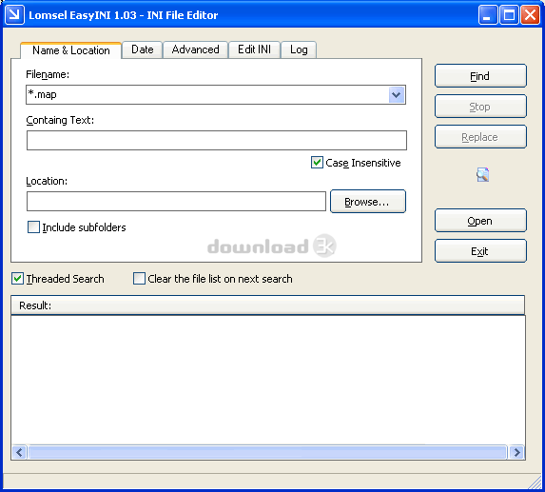This screenshot has width=545, height=492.
Task: Open the Edit INI tab
Action: tap(254, 49)
